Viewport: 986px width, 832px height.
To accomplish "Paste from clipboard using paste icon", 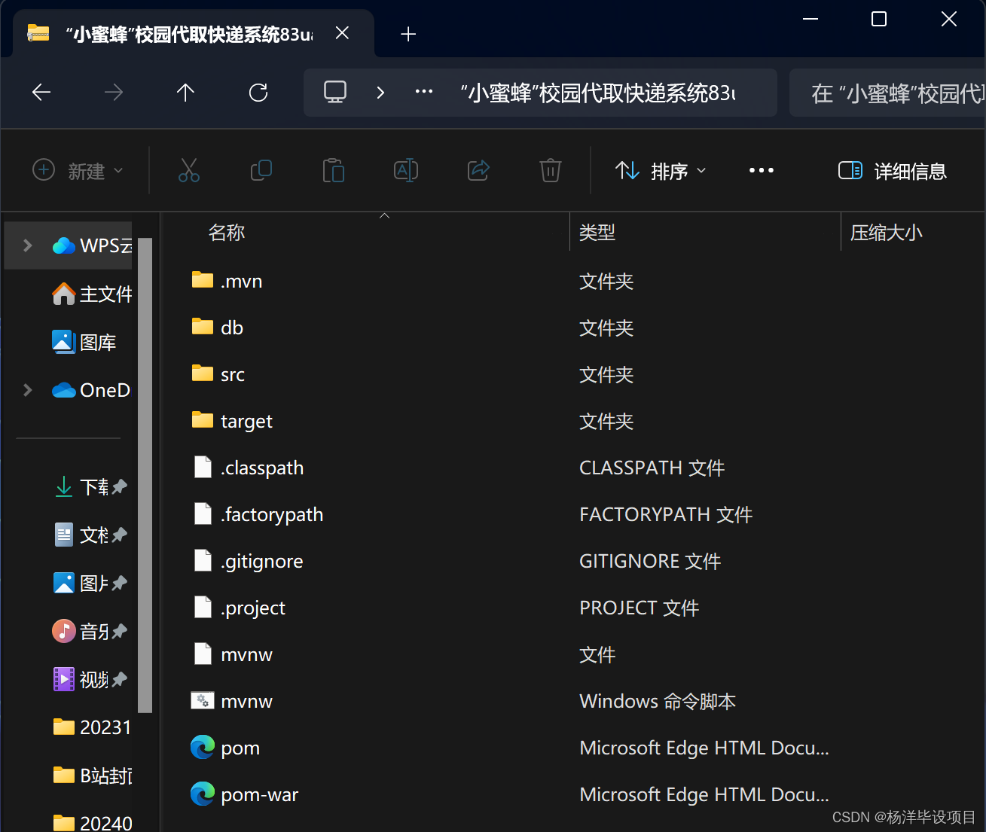I will 334,170.
